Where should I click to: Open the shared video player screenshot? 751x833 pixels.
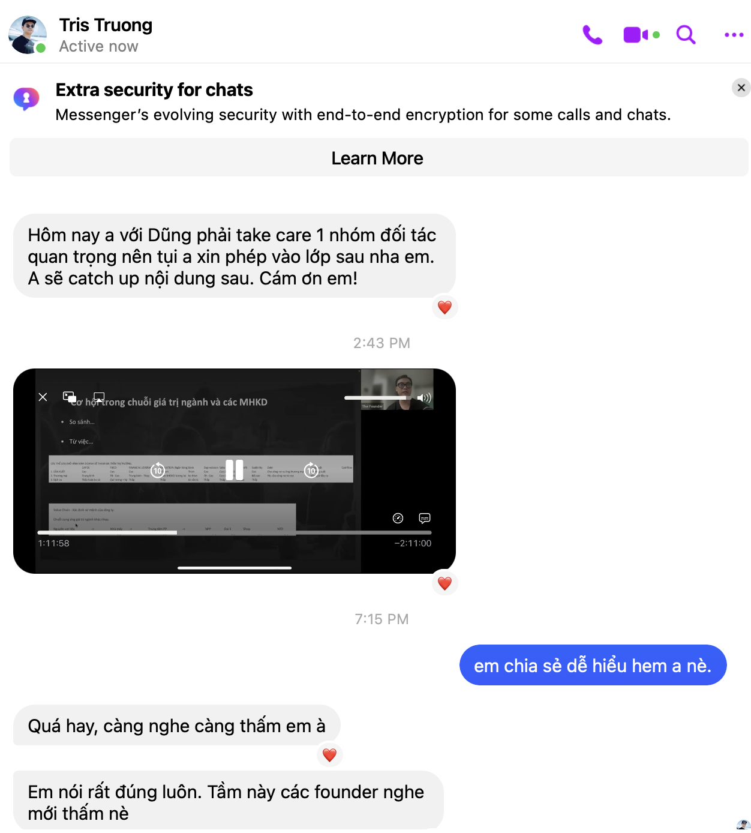click(235, 471)
